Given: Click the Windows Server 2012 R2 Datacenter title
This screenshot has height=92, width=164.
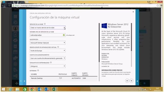Looking at the screenshot, I should coord(118,26).
